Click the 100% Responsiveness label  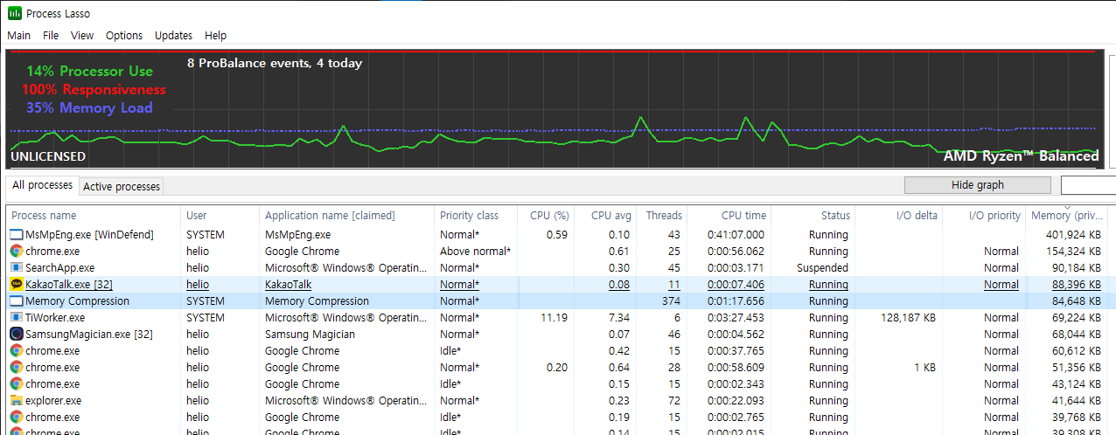tap(94, 89)
